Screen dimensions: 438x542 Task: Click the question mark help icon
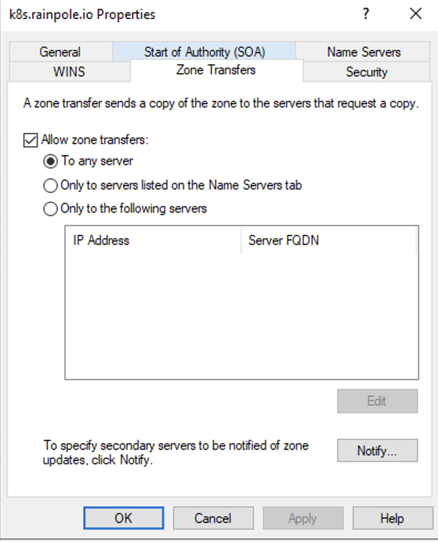click(x=366, y=14)
